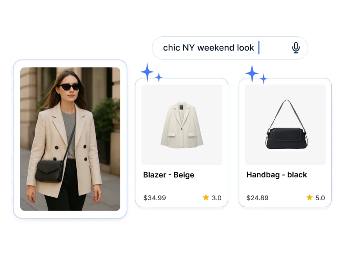Click the small sparkle above the handbag card
The height and width of the screenshot is (259, 345).
[x=263, y=79]
